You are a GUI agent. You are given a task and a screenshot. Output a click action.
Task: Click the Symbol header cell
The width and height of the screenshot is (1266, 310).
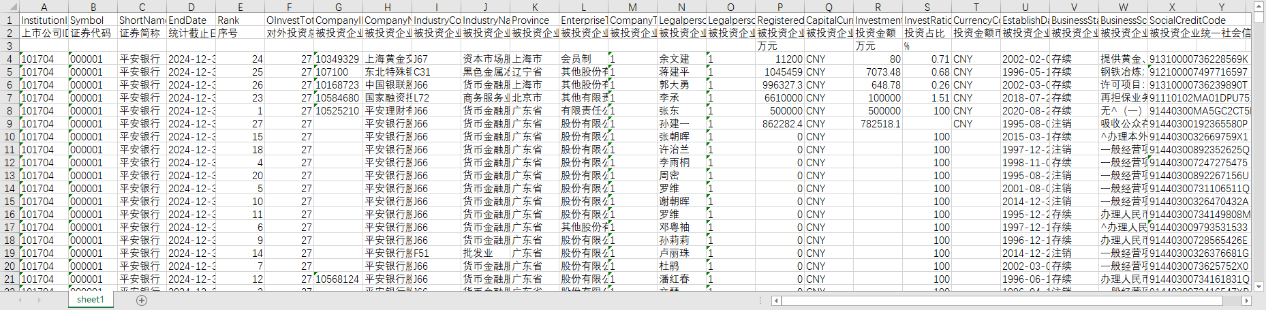[x=93, y=20]
